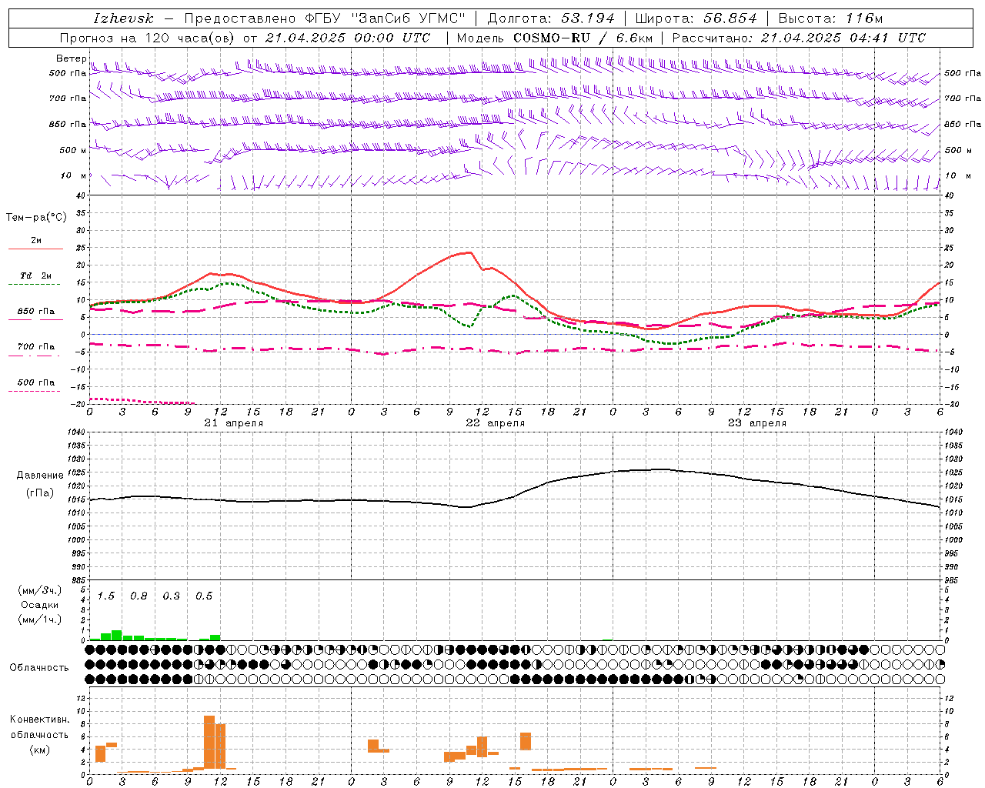Click the 3-hour precipitation value "0.3"
Image resolution: width=985 pixels, height=788 pixels.
[171, 596]
